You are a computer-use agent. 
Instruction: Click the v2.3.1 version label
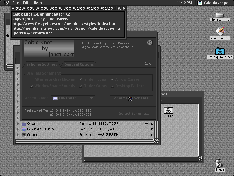coord(148,63)
